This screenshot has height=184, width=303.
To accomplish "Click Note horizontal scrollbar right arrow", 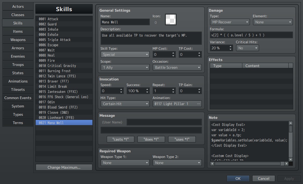I will [286, 163].
